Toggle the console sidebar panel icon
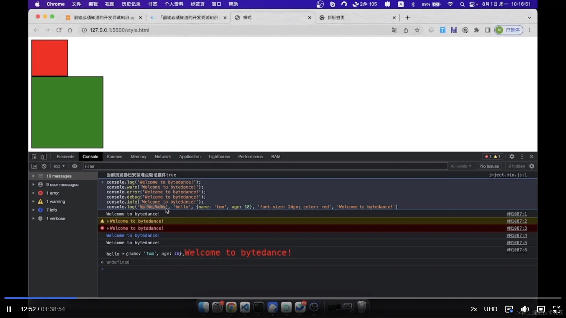 [x=34, y=166]
